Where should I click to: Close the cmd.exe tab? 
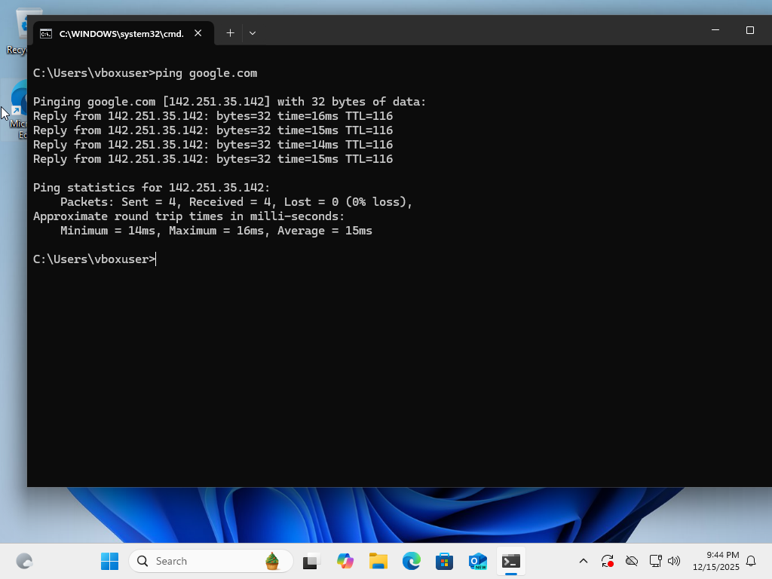click(x=198, y=33)
